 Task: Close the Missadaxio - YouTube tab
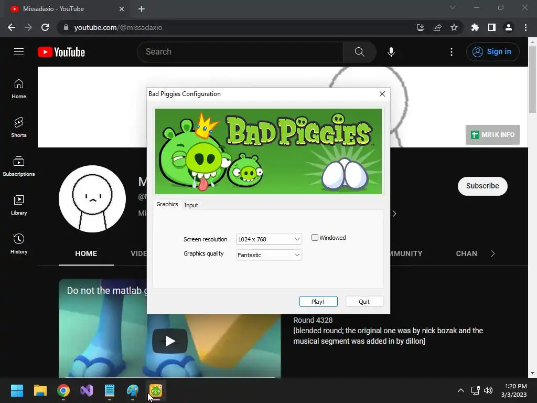pyautogui.click(x=122, y=9)
